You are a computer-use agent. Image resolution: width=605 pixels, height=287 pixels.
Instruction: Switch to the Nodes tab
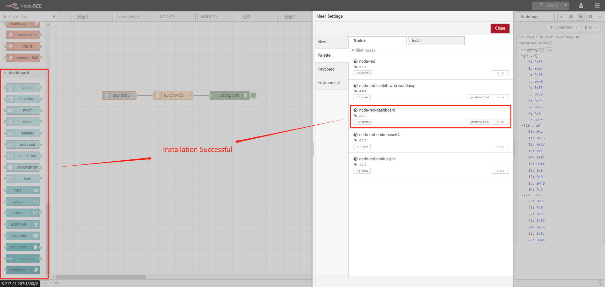click(x=378, y=41)
